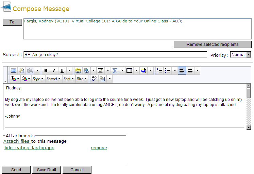Enable left text alignment
This screenshot has height=174, width=254.
[182, 71]
